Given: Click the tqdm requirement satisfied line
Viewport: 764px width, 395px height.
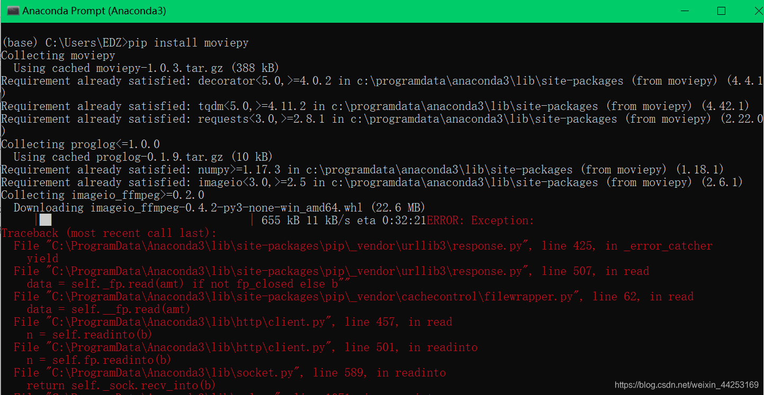Looking at the screenshot, I should point(375,106).
